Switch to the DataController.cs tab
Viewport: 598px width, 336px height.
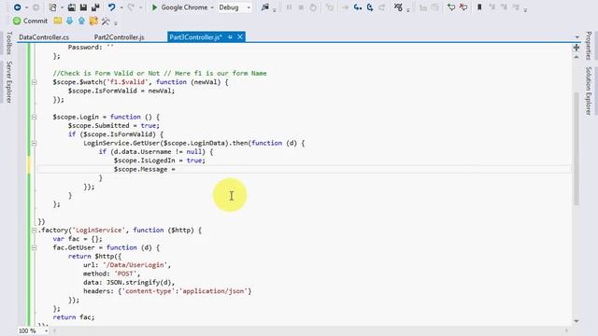(44, 37)
